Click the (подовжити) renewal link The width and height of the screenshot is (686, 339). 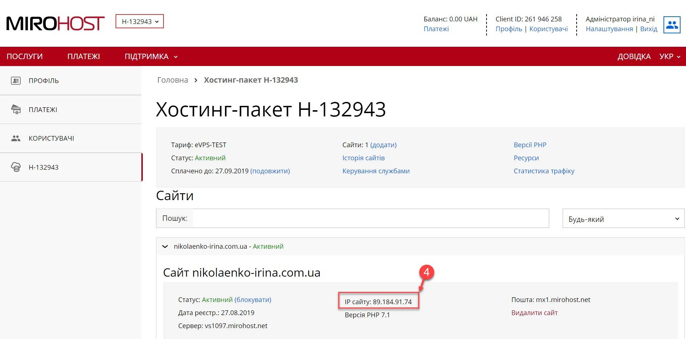pyautogui.click(x=270, y=171)
